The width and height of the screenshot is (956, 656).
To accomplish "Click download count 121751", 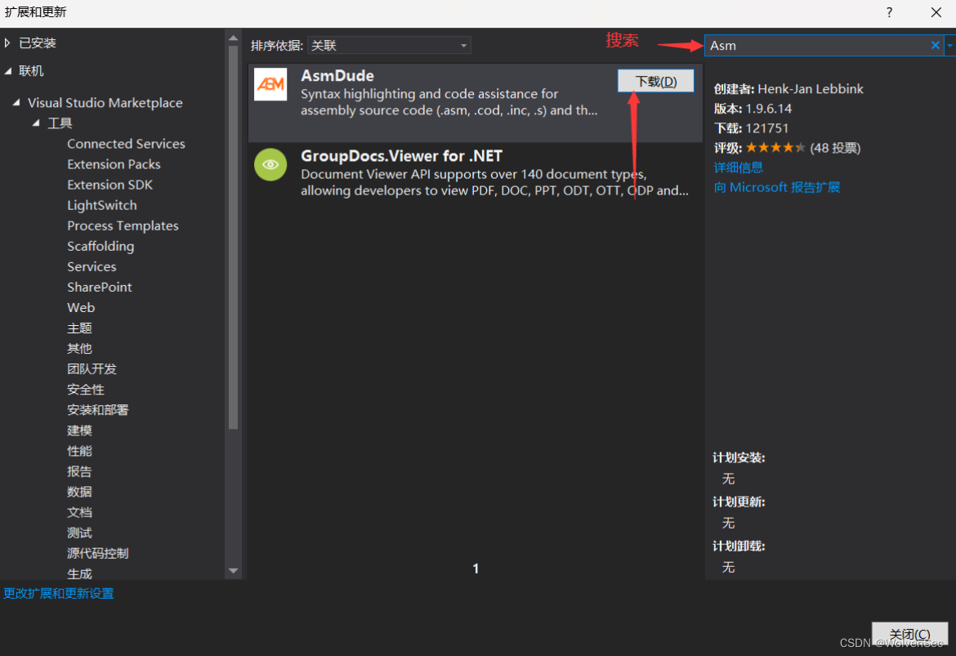I will click(767, 128).
